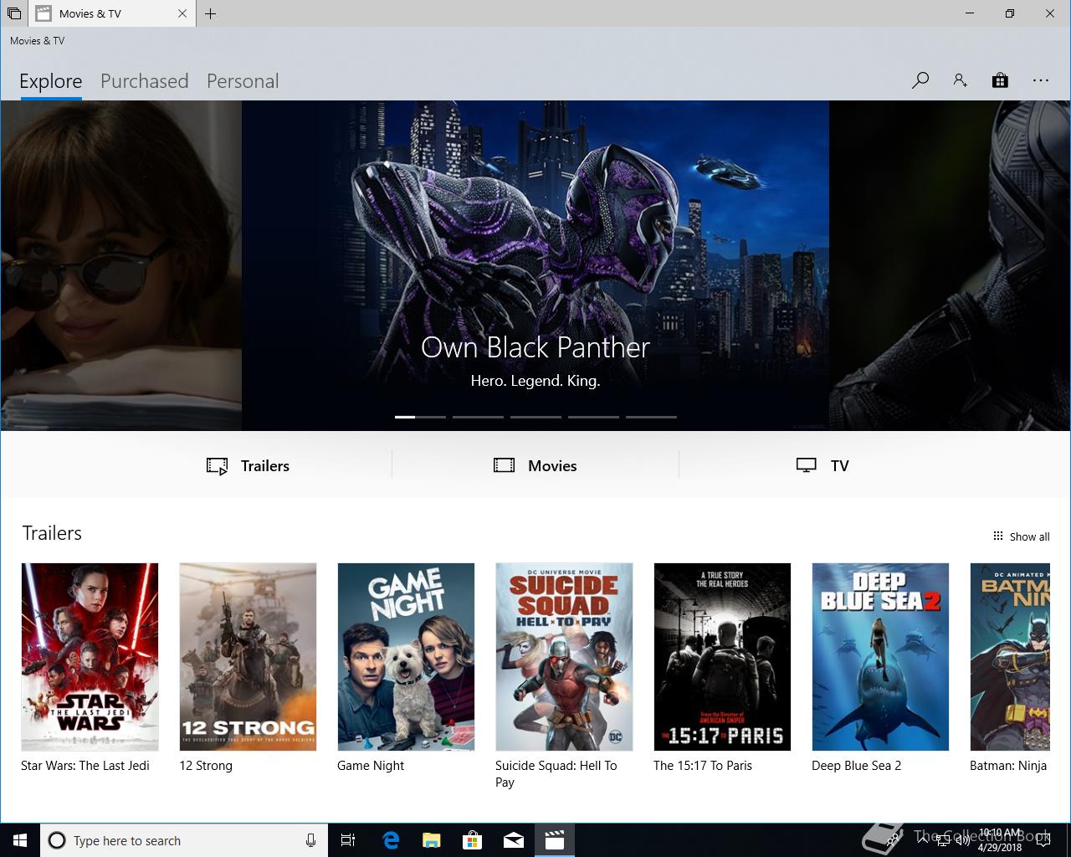Image resolution: width=1071 pixels, height=857 pixels.
Task: Select the Suicide Squad: Hell To Pay poster
Action: point(564,657)
